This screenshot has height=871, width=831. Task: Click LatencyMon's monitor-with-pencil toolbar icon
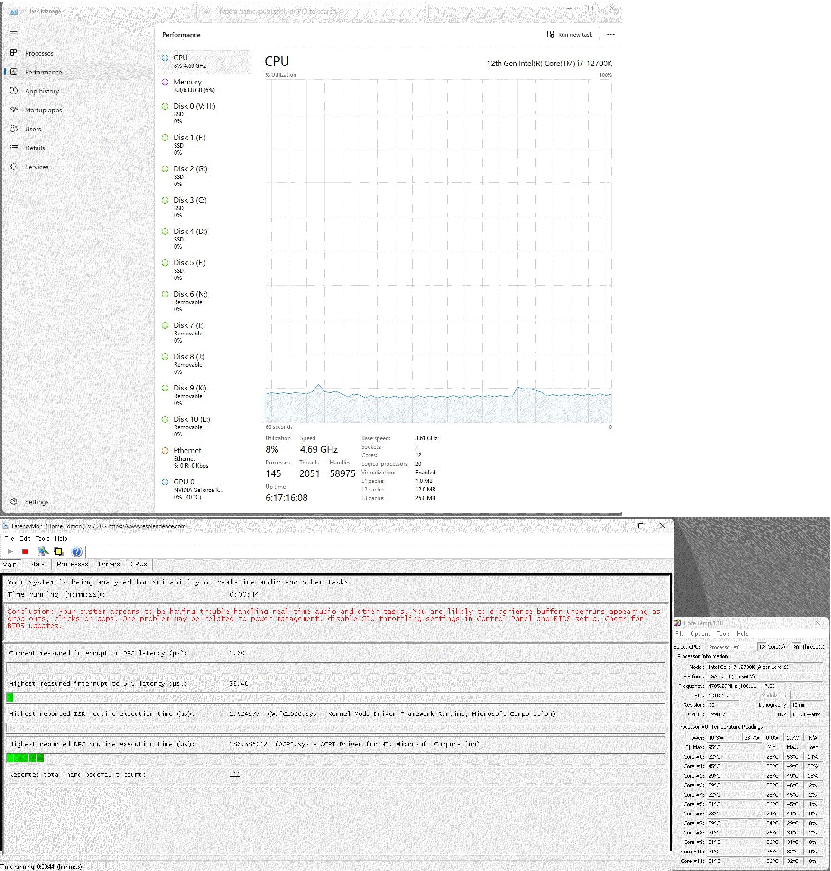click(x=43, y=551)
